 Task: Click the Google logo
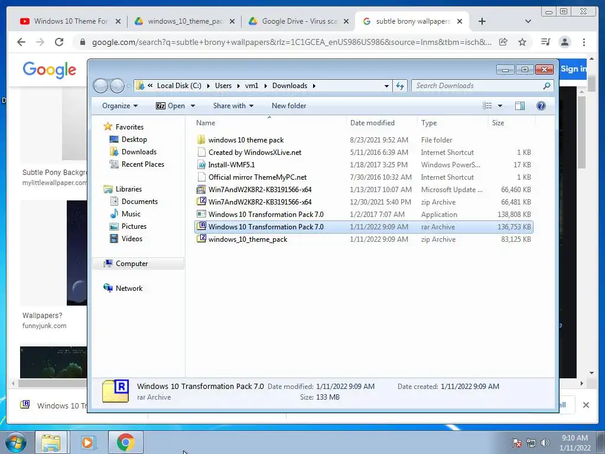pos(50,70)
